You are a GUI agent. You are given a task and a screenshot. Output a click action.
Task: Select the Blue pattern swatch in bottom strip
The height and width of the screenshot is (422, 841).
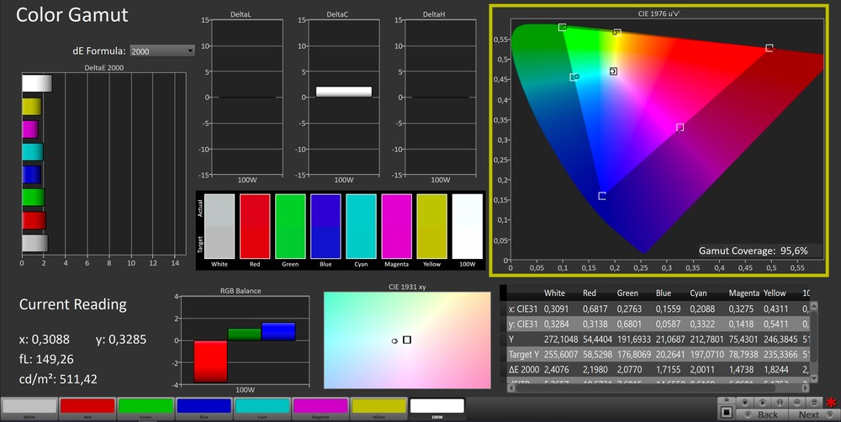(204, 406)
